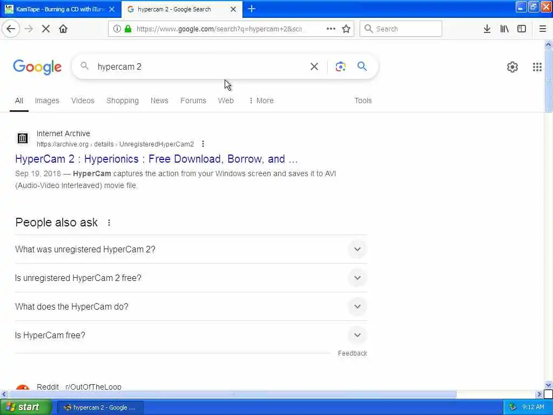Screen dimensions: 553x415
Task: Click the vertical scrollbar up arrow
Action: pyautogui.click(x=548, y=44)
